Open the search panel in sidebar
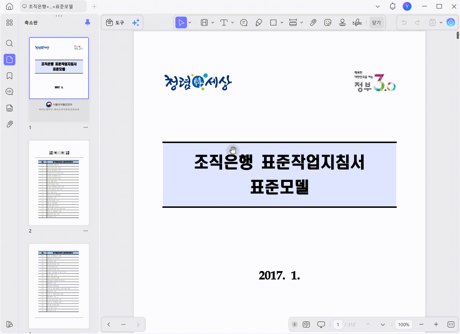 (x=10, y=43)
